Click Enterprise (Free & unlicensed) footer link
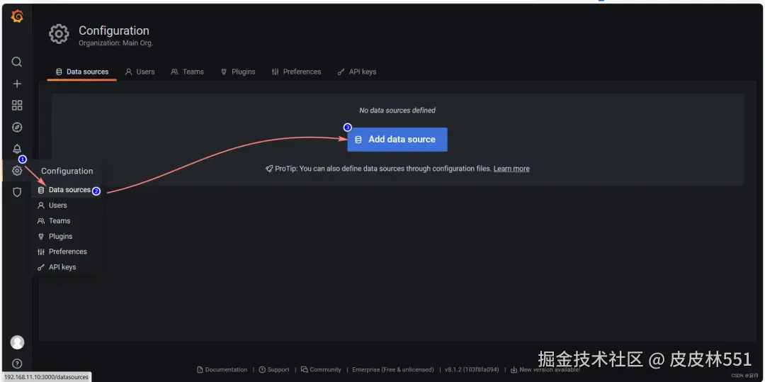Image resolution: width=765 pixels, height=382 pixels. 392,370
